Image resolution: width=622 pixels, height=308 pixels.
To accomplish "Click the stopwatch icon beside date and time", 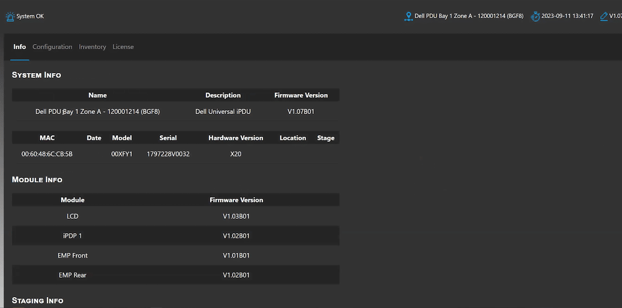I will click(535, 16).
